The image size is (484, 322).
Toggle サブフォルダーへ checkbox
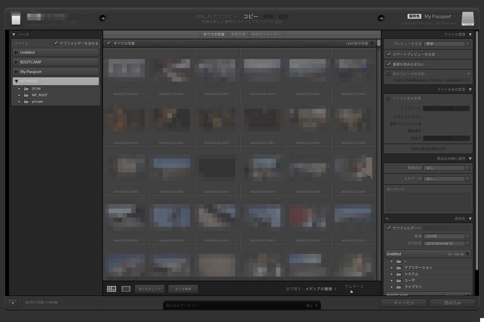[388, 228]
